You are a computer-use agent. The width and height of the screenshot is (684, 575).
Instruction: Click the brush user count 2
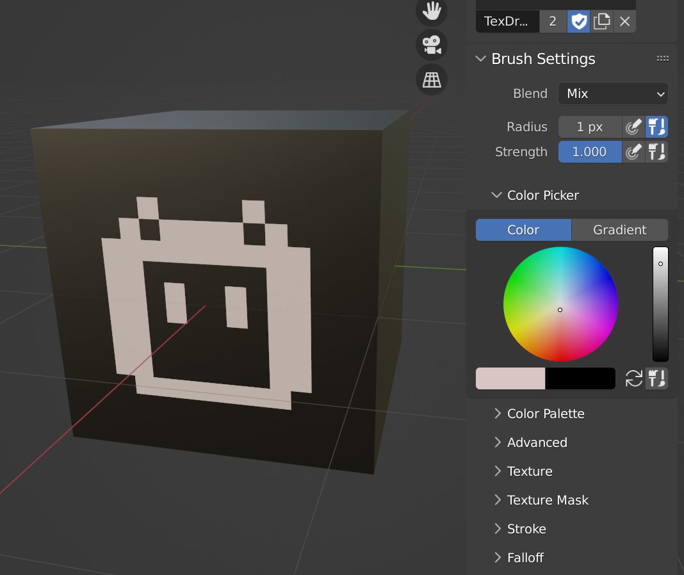click(x=553, y=21)
